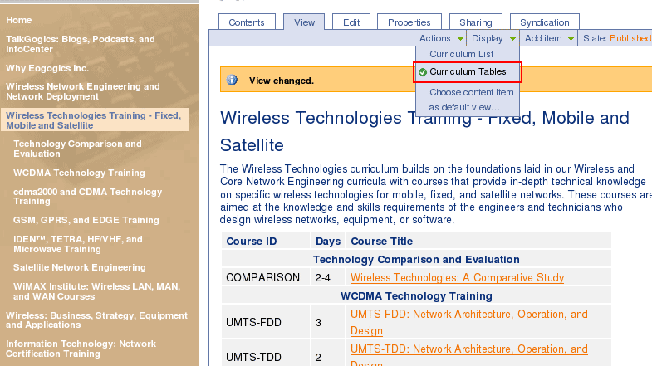The height and width of the screenshot is (366, 652).
Task: Open the Sharing tab
Action: coord(476,22)
